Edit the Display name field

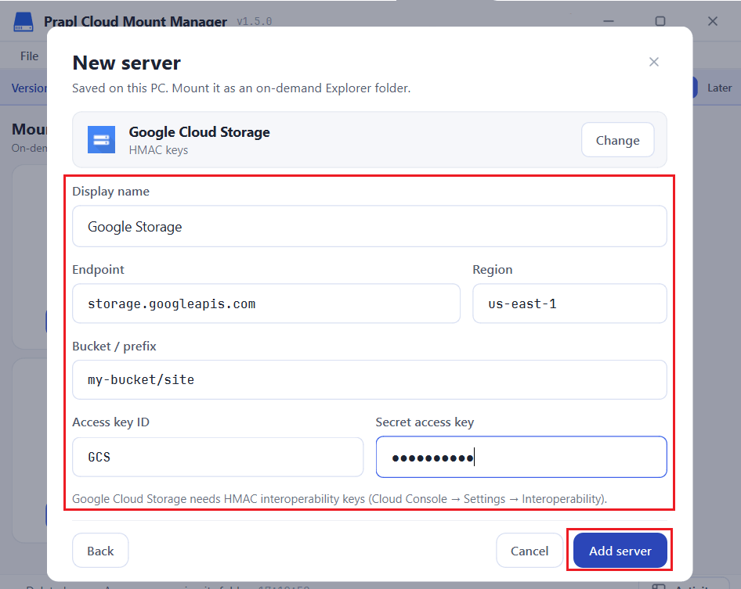(370, 227)
